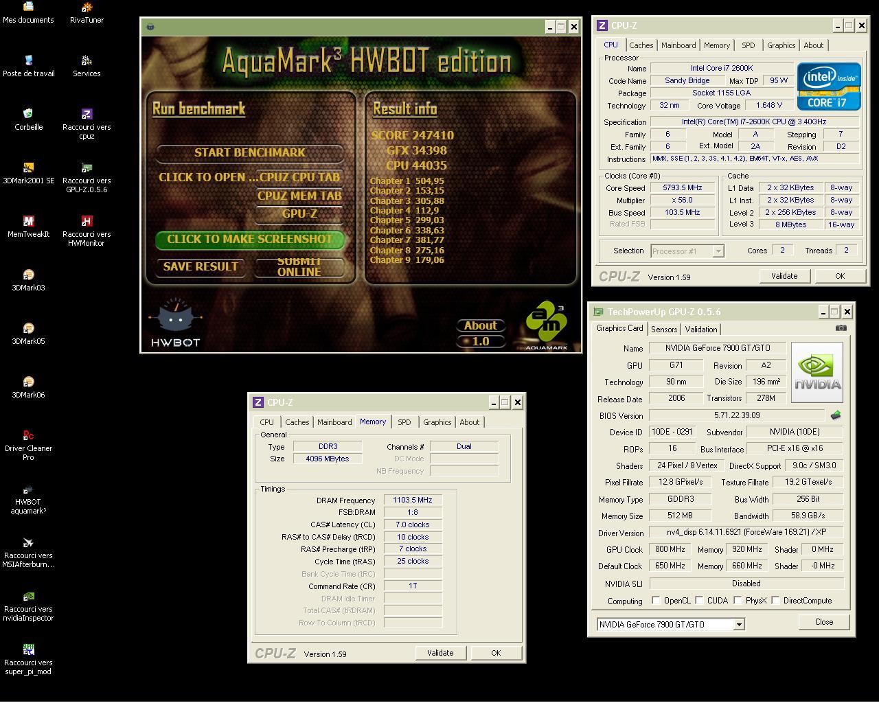Click the DRAM Frequency 1103.5 MHz field
The width and height of the screenshot is (879, 703).
(x=413, y=500)
